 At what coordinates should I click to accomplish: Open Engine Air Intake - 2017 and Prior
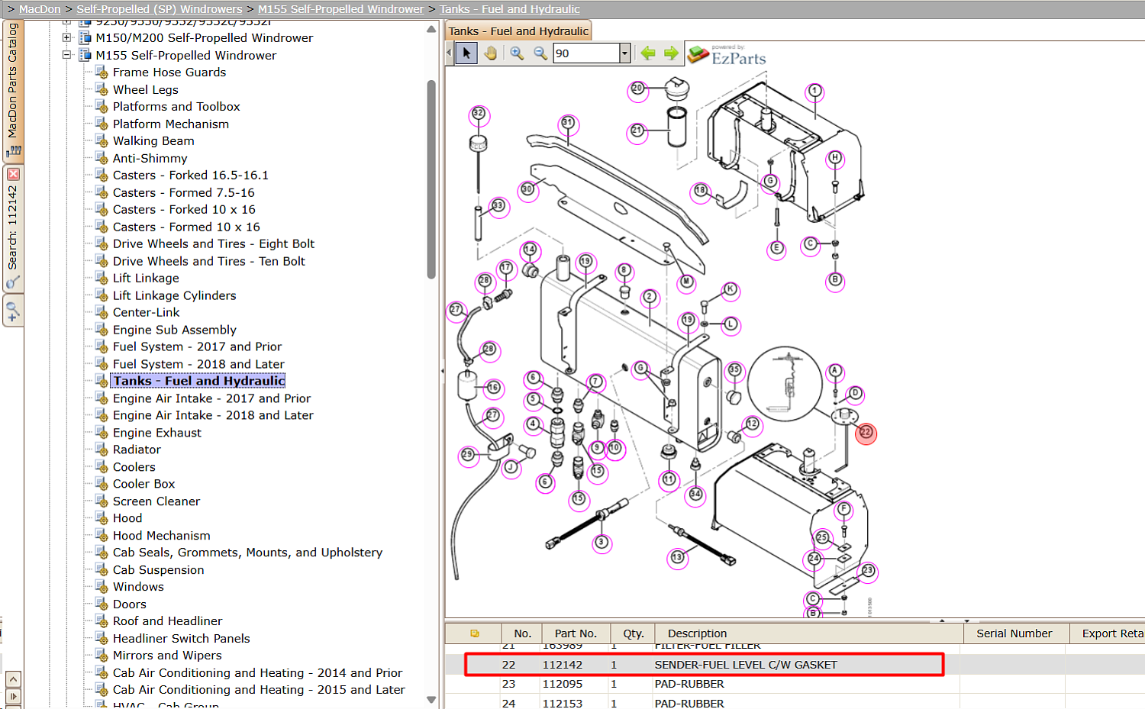click(212, 398)
